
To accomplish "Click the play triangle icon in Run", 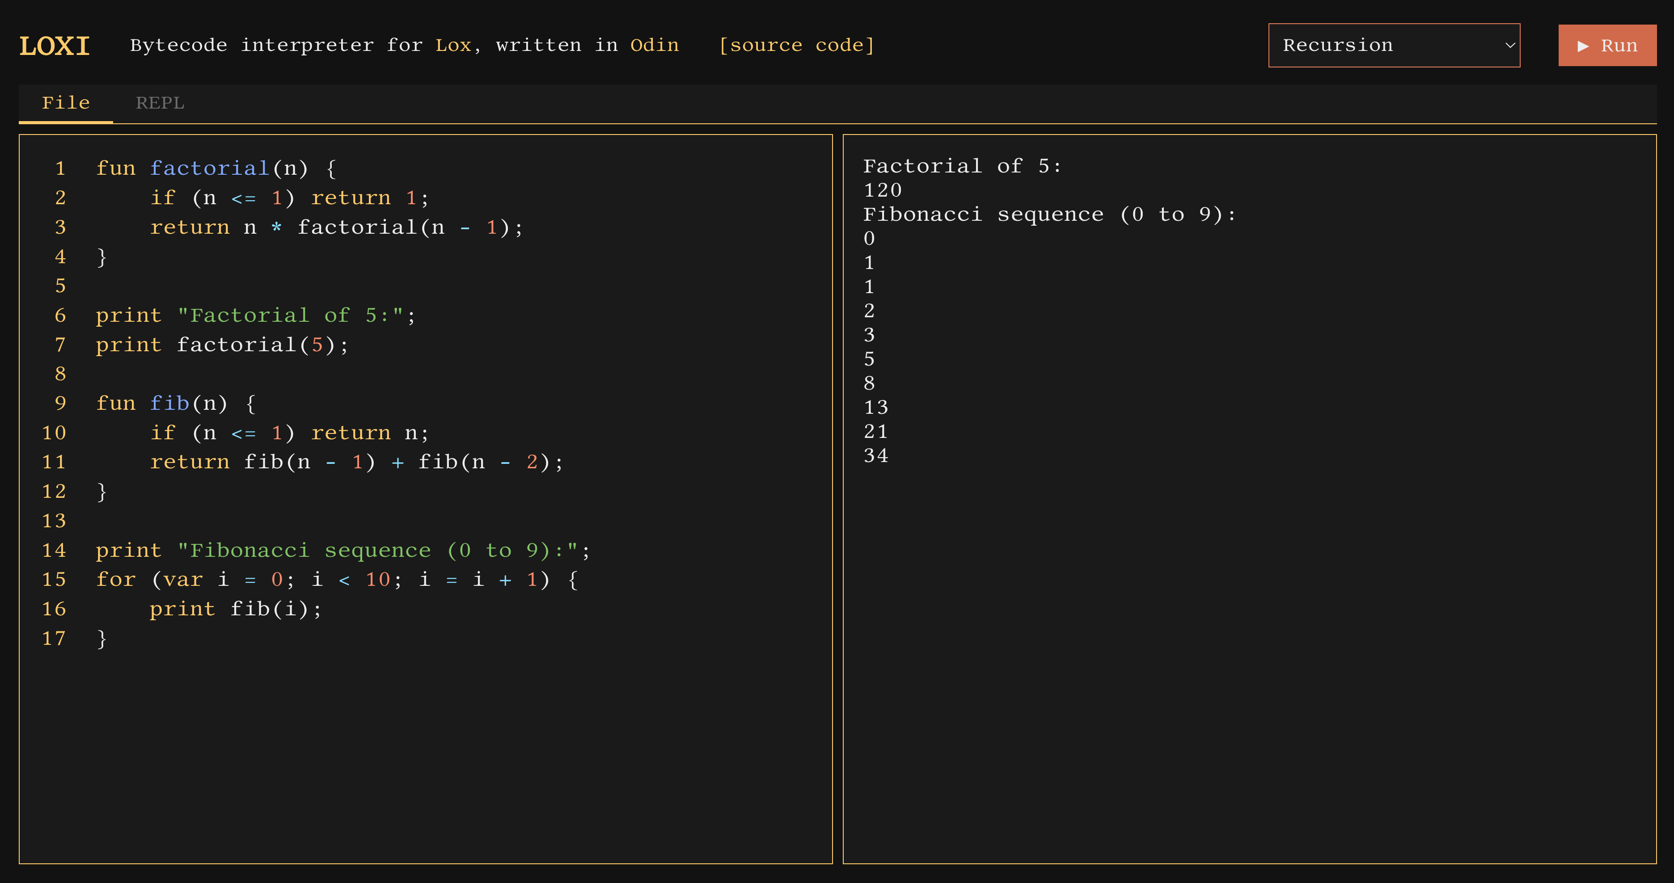I will (1583, 46).
